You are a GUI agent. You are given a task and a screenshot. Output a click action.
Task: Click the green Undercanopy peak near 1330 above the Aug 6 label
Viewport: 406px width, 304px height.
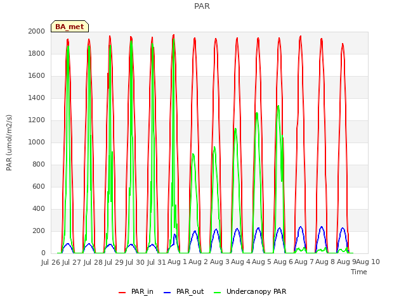[x=278, y=106]
